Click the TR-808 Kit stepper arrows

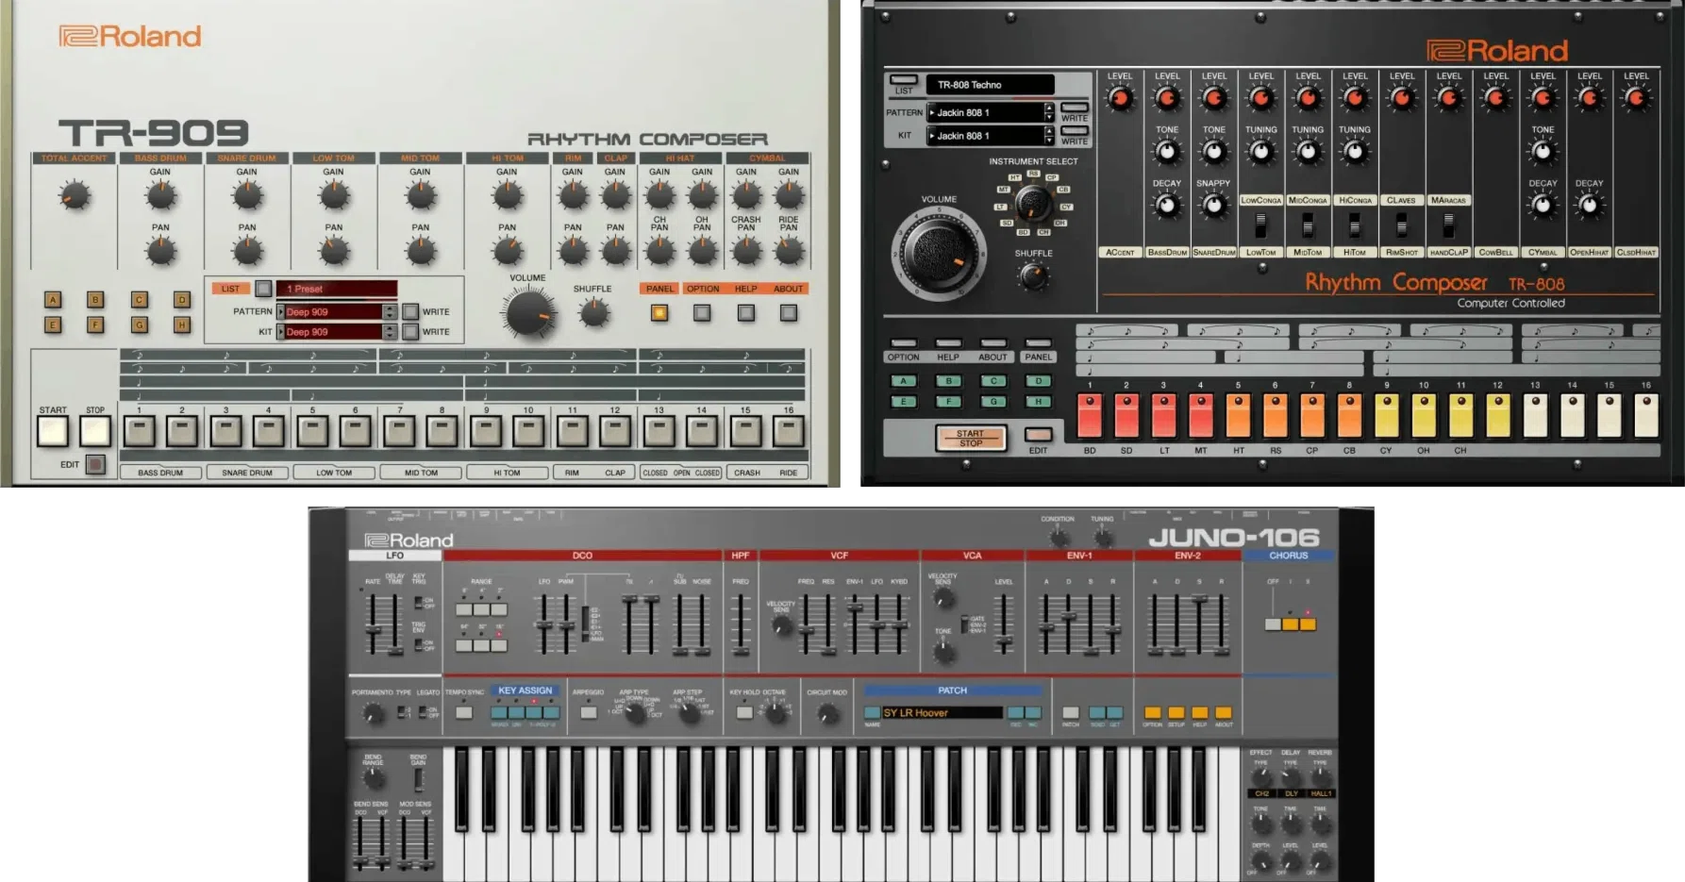pos(1049,136)
